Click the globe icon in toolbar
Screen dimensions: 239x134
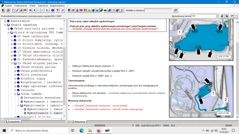(x=93, y=10)
